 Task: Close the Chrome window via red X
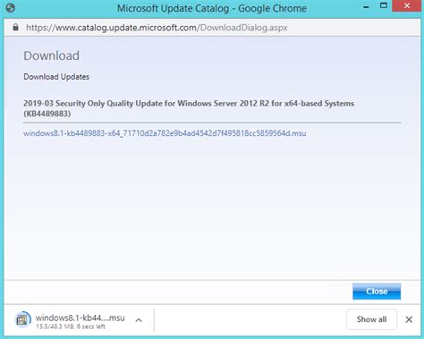click(407, 5)
